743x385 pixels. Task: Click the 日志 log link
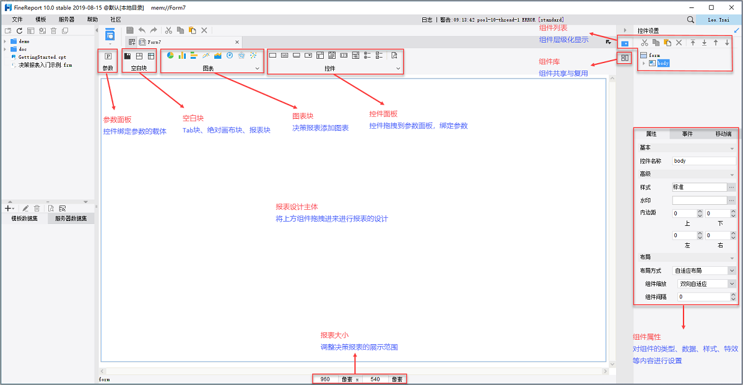point(427,20)
